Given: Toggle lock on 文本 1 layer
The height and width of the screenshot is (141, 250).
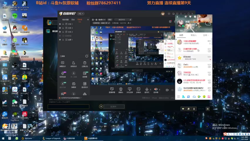Looking at the screenshot, I should 63,24.
